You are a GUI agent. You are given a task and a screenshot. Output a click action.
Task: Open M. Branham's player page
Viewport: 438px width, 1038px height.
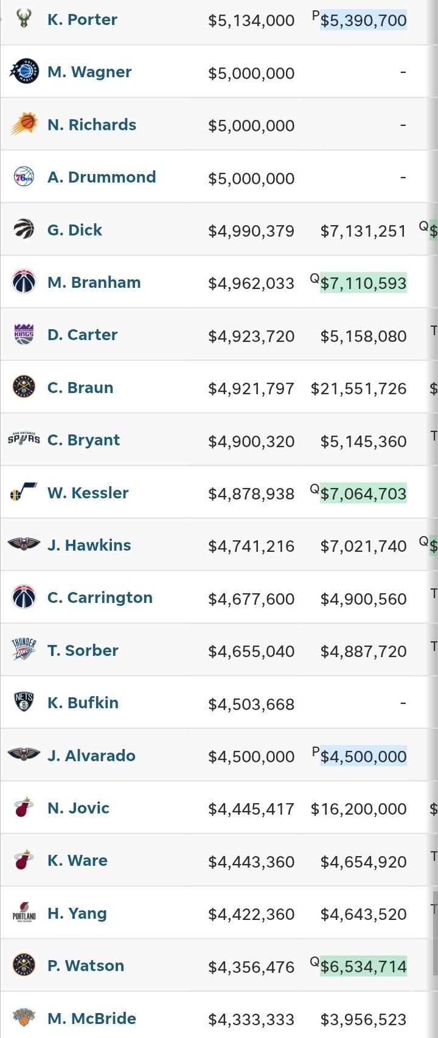coord(94,282)
